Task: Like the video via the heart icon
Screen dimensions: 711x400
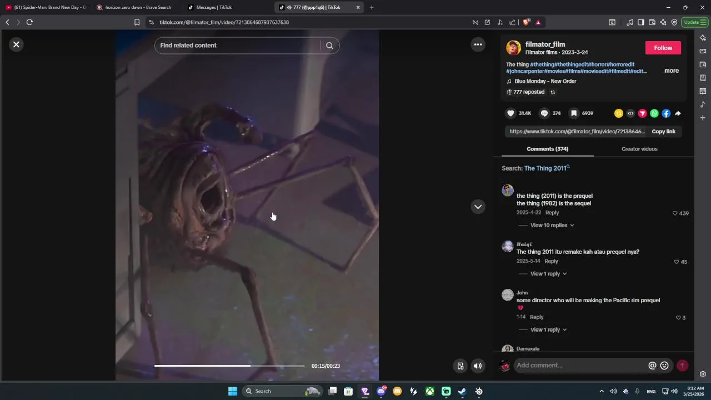Action: click(510, 113)
